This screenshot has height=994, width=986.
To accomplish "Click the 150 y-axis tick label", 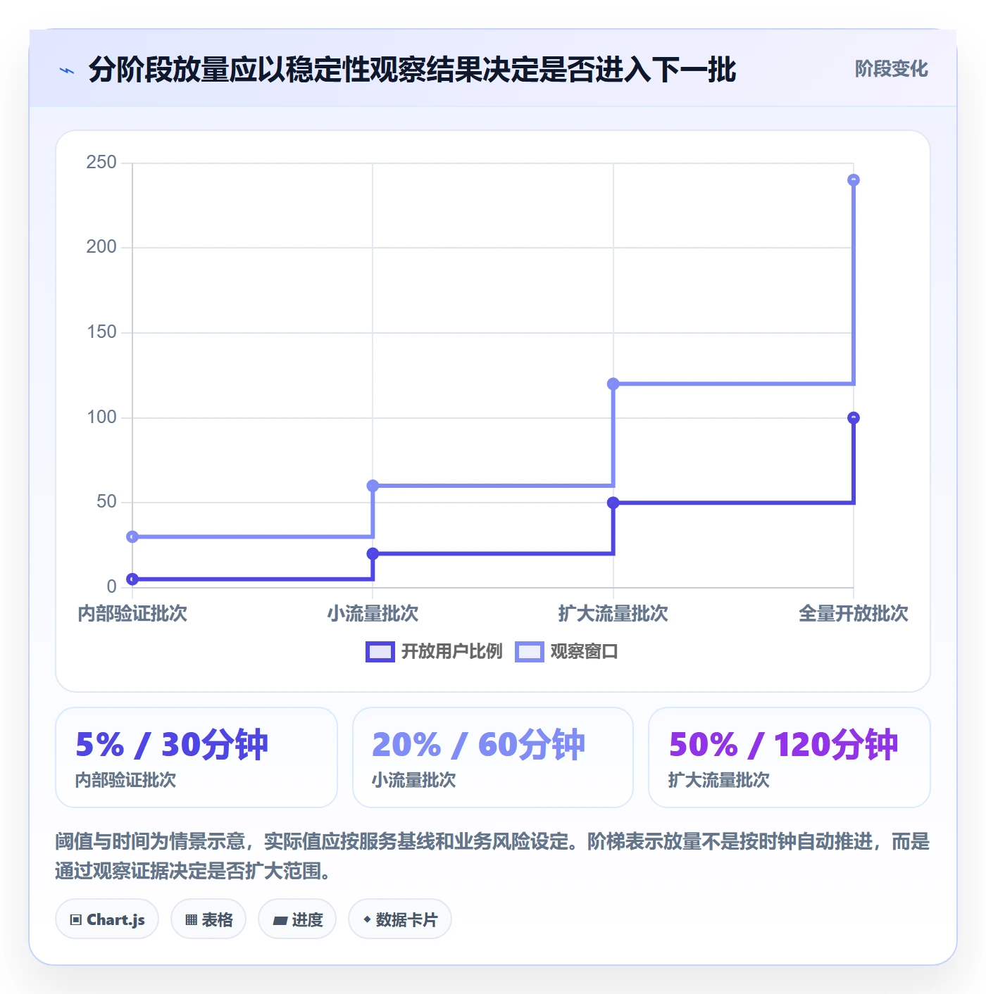I will [x=101, y=332].
